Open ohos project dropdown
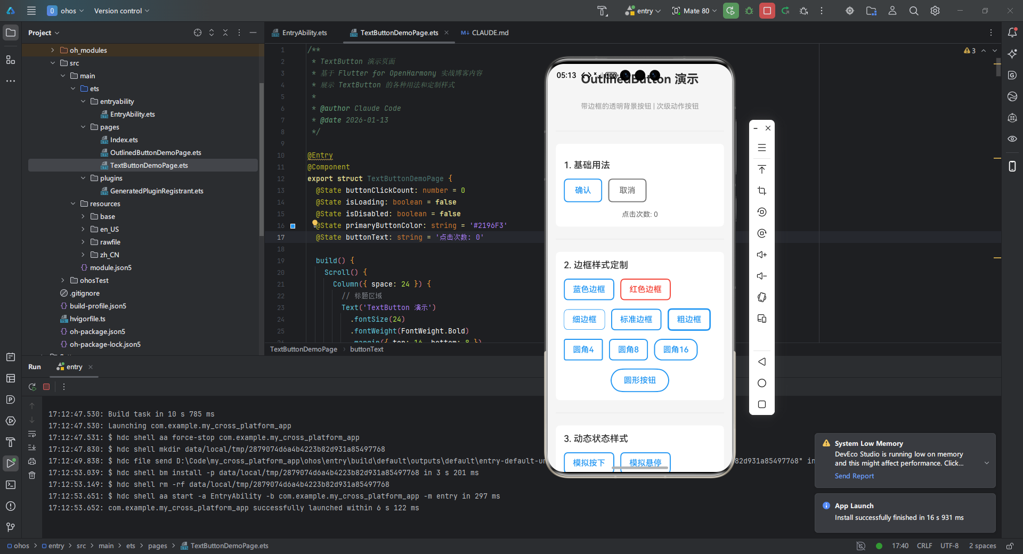This screenshot has width=1023, height=554. 66,11
